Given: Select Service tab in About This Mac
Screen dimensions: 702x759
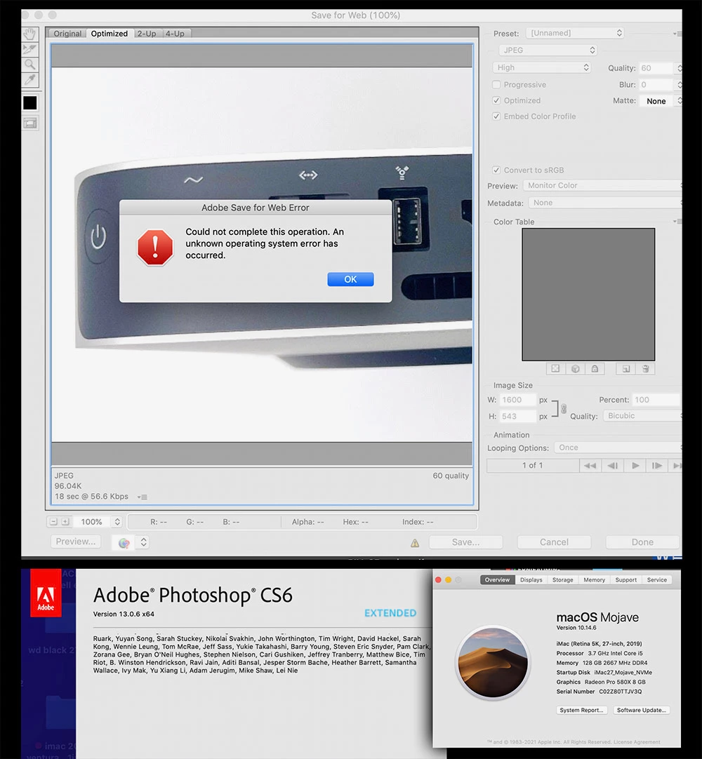Looking at the screenshot, I should 657,580.
